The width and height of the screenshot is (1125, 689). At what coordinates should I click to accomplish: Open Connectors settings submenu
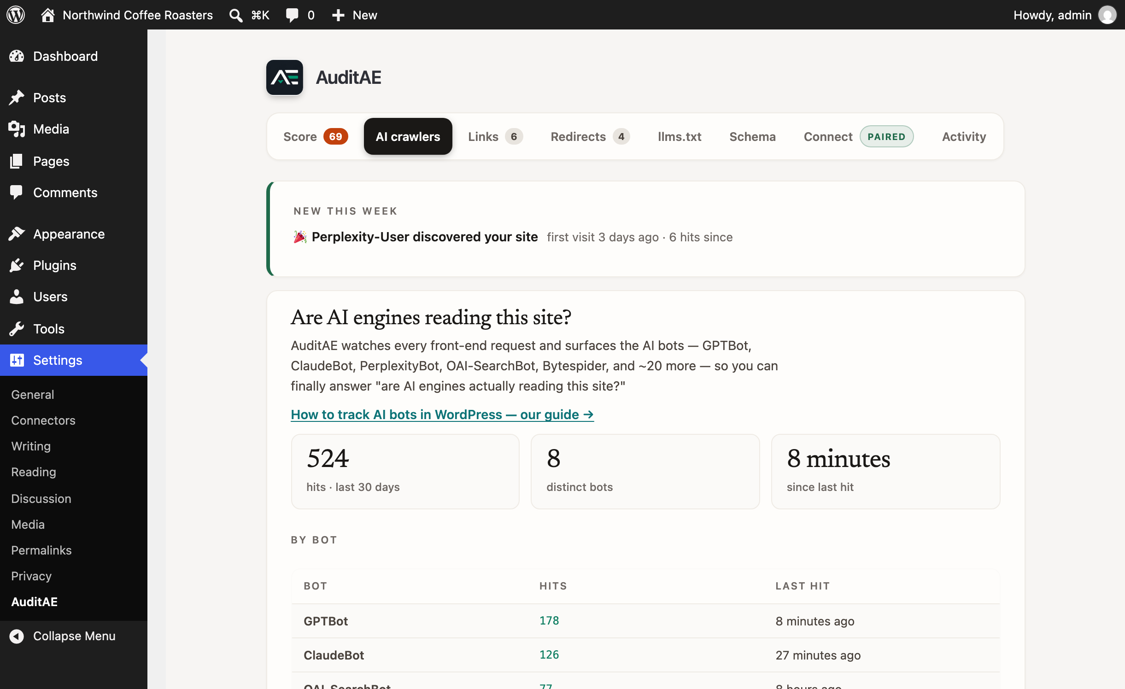[x=43, y=420]
